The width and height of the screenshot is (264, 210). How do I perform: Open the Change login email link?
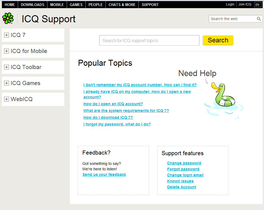(185, 175)
